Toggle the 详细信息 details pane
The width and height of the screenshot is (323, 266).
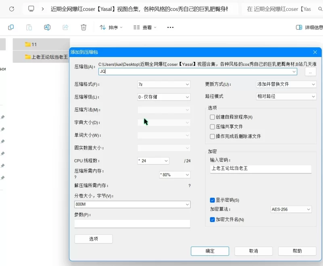tap(309, 27)
